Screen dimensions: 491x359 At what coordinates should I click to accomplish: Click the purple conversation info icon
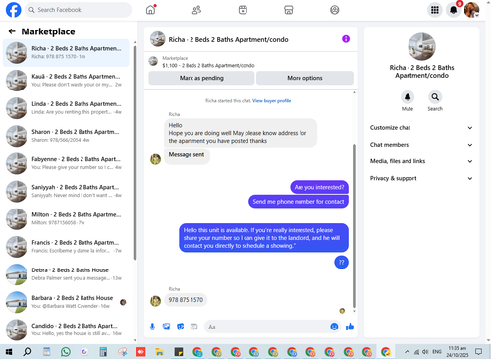pos(346,39)
